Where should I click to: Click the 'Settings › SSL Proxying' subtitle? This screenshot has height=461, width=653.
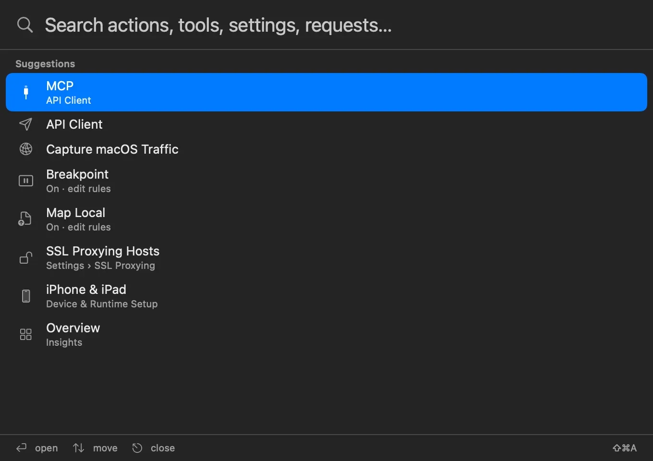(x=100, y=266)
